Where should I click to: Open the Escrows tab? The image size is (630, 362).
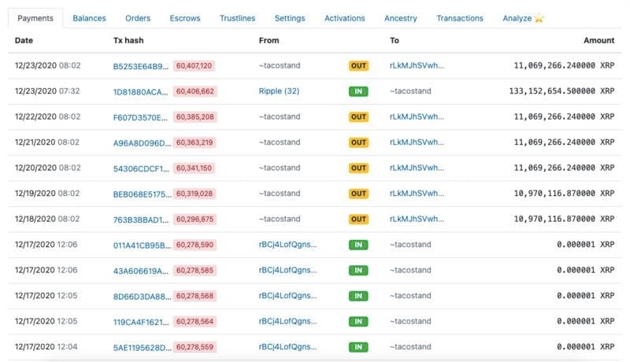(x=185, y=18)
